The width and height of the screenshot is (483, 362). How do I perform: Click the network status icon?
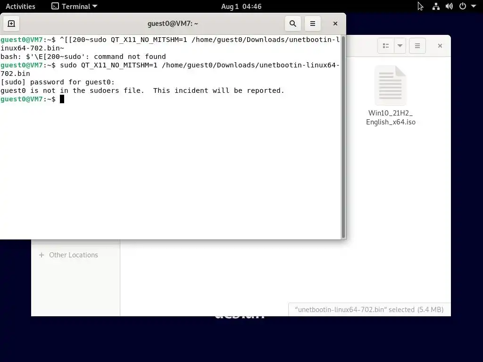pos(435,7)
